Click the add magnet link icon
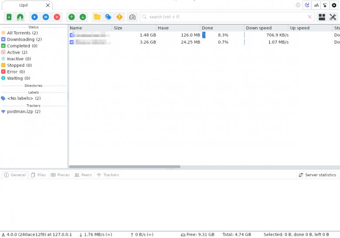 point(20,17)
